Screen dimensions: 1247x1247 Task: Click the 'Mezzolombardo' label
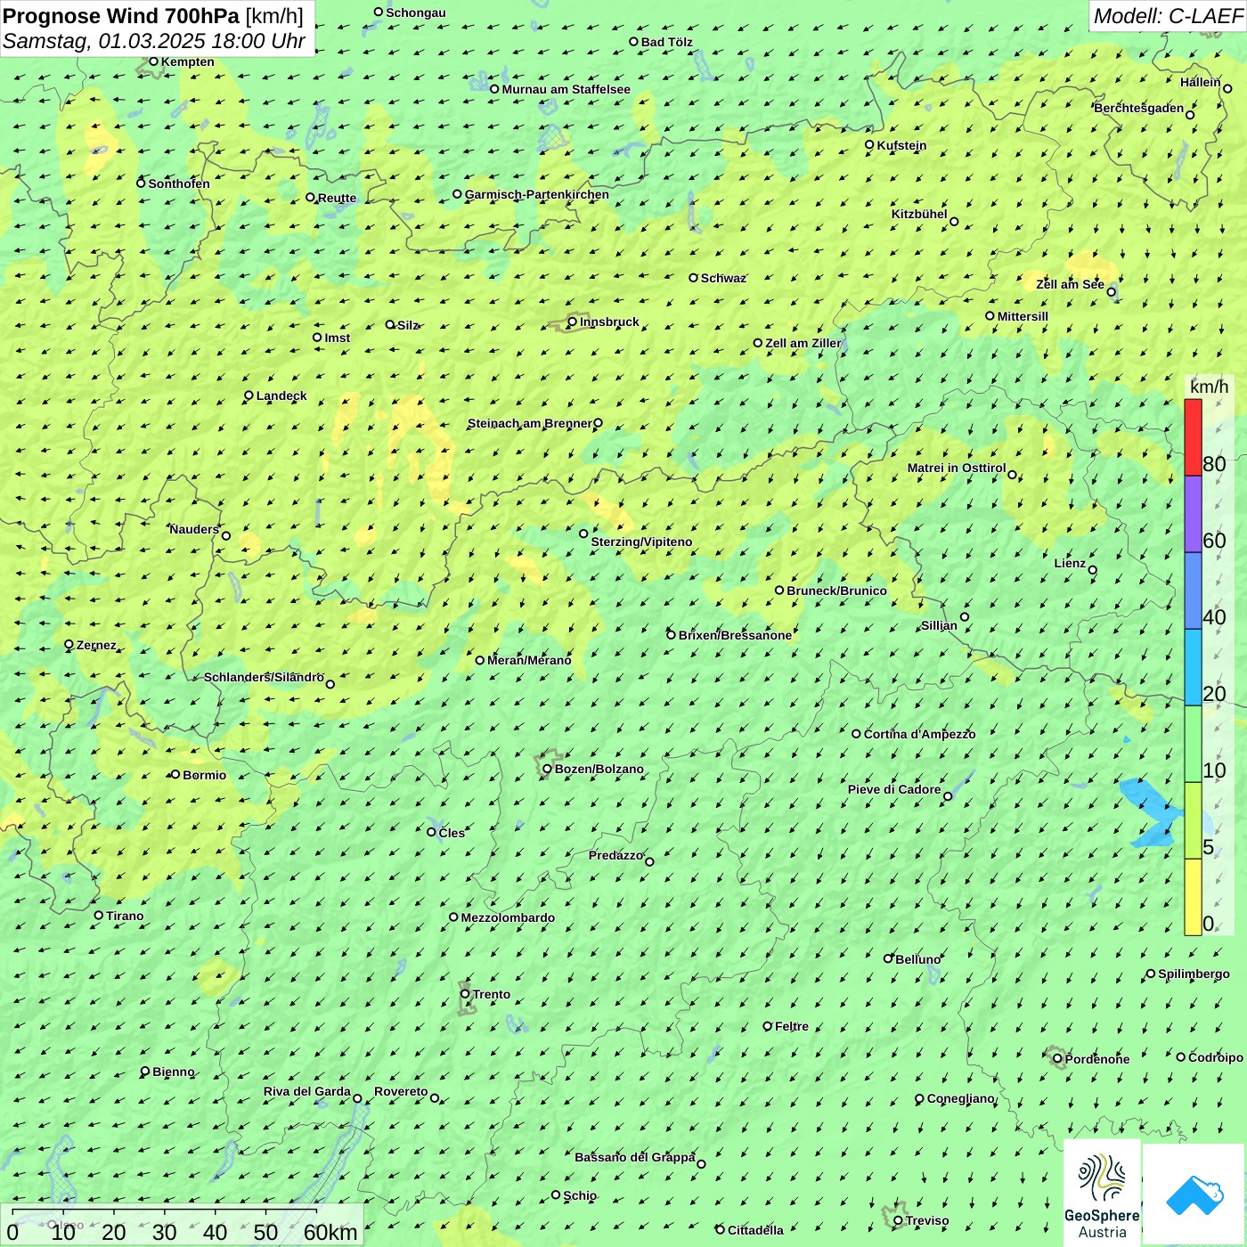pos(508,917)
